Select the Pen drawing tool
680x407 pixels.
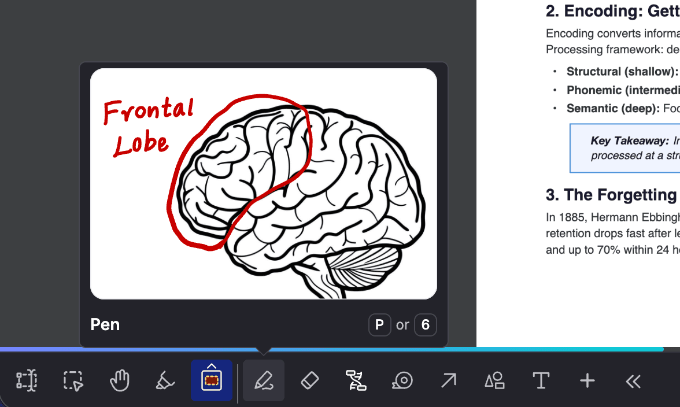(264, 380)
